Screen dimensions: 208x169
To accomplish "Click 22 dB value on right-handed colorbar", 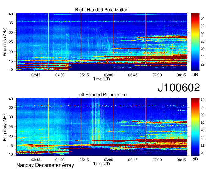I will [x=202, y=64].
